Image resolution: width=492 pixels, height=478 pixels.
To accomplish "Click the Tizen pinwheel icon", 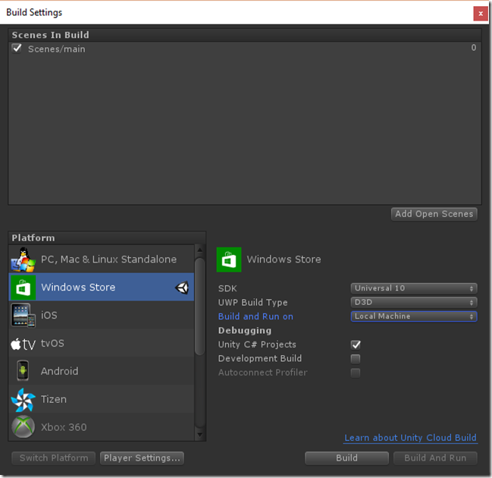I will [24, 400].
